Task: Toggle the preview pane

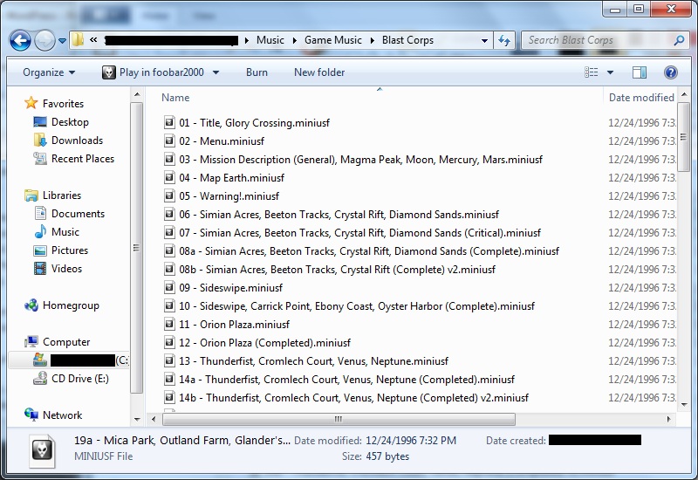Action: tap(640, 72)
